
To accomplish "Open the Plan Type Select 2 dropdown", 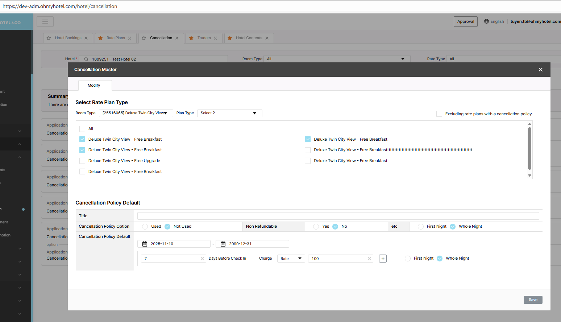I will pyautogui.click(x=229, y=113).
